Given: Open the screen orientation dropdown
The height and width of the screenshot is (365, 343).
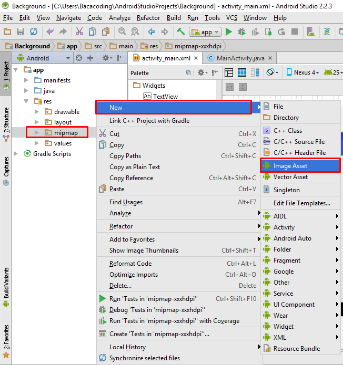Looking at the screenshot, I should click(273, 72).
